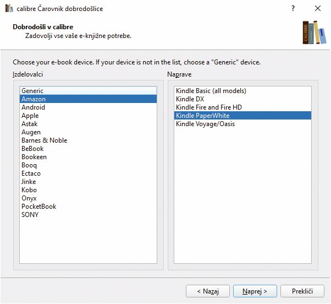Select Bookeen manufacturer
331x304 pixels.
point(88,157)
